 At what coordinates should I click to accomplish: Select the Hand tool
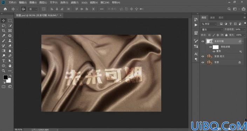tap(10, 66)
